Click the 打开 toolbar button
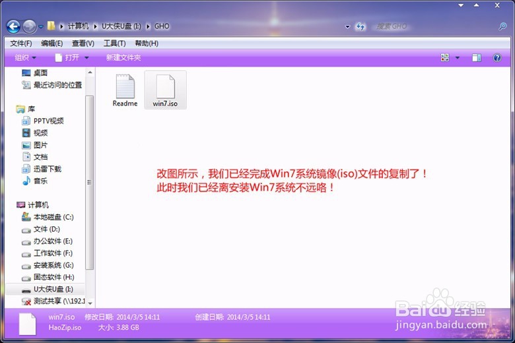 pyautogui.click(x=67, y=58)
